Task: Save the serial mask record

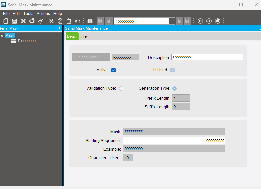Action: (14, 21)
